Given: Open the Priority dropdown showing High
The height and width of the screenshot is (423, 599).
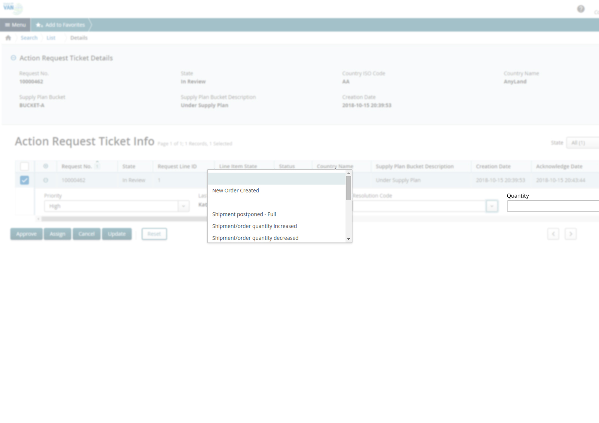Looking at the screenshot, I should 183,206.
